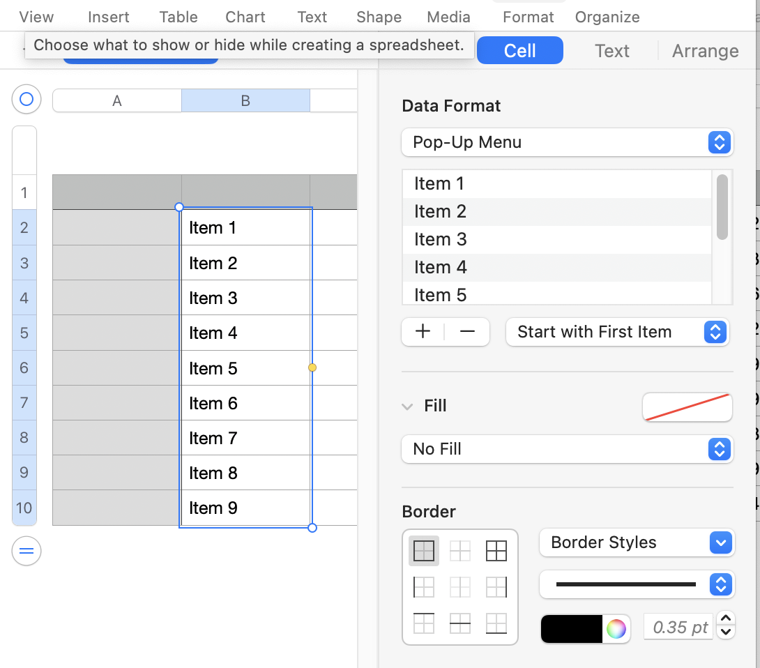Click the add row handle below table

click(x=26, y=552)
